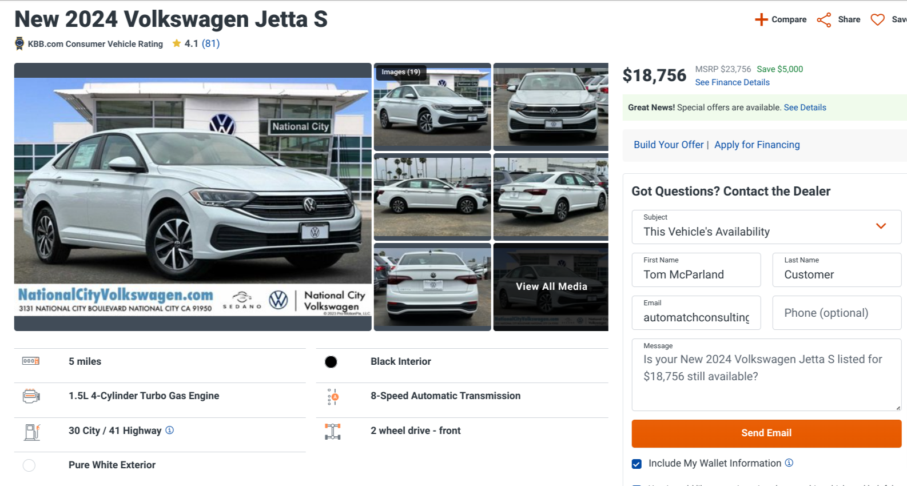
Task: Click the Wallet Information info icon
Action: 789,463
